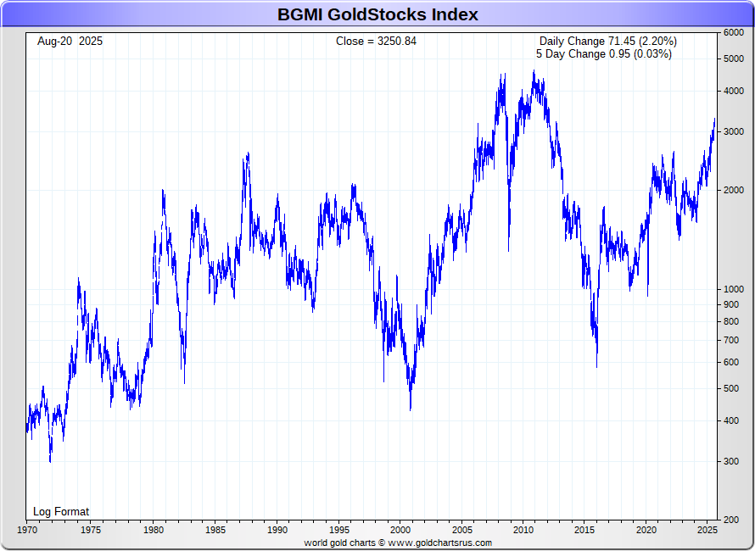Click the 400 y-axis value
755x551 pixels.
[731, 420]
